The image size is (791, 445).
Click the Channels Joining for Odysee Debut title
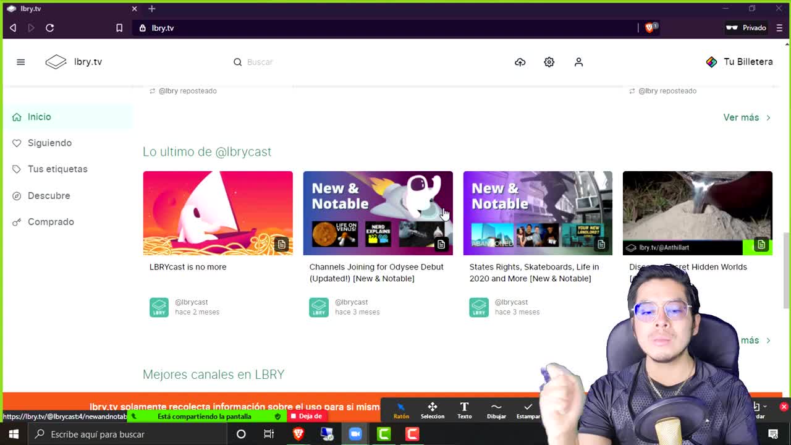coord(376,273)
